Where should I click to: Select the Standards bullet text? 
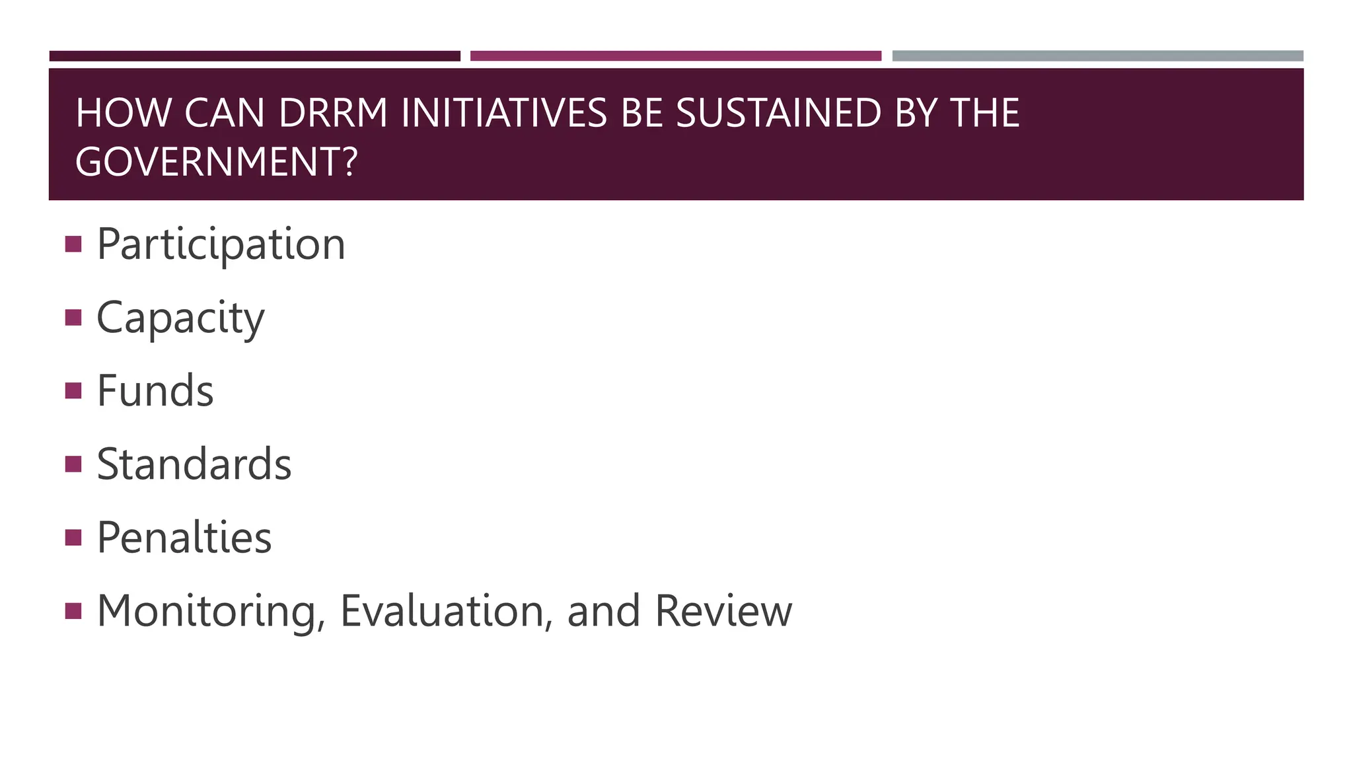[194, 464]
